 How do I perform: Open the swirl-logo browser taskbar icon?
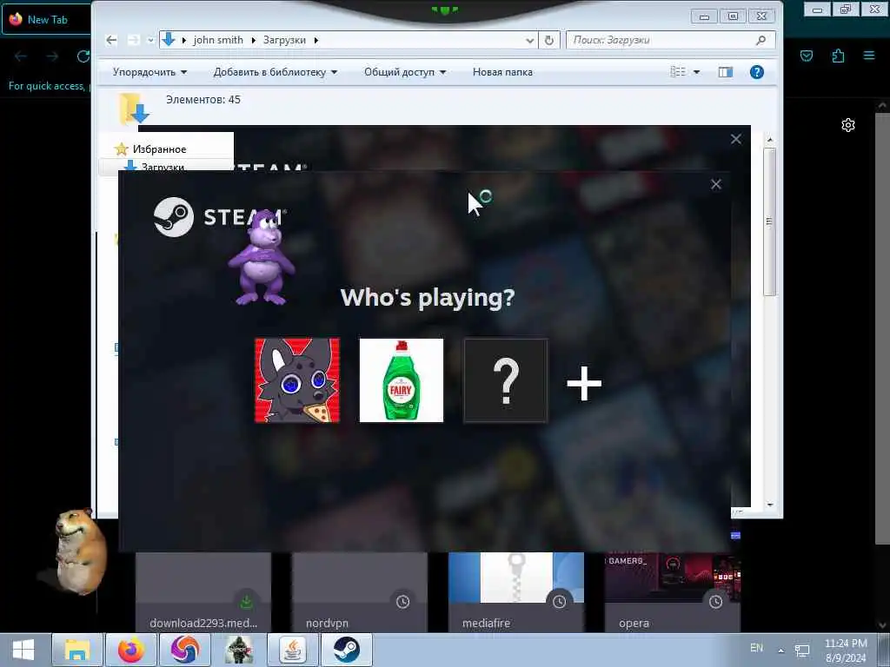[185, 650]
